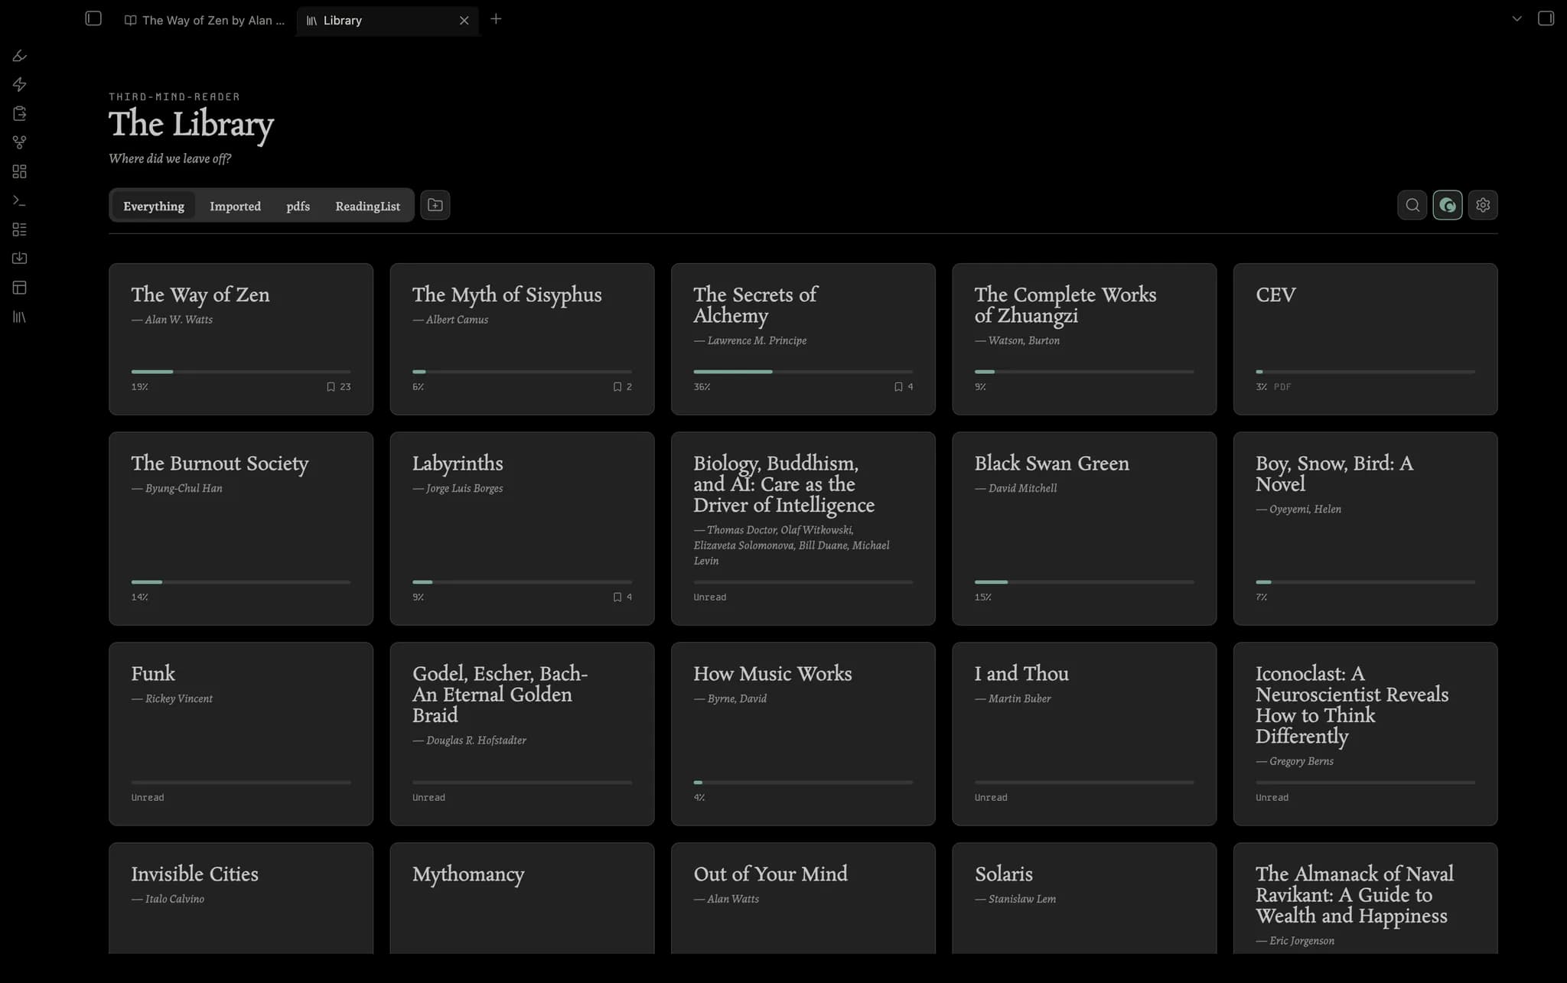The image size is (1567, 983).
Task: Open Invisible Cities card
Action: 241,898
